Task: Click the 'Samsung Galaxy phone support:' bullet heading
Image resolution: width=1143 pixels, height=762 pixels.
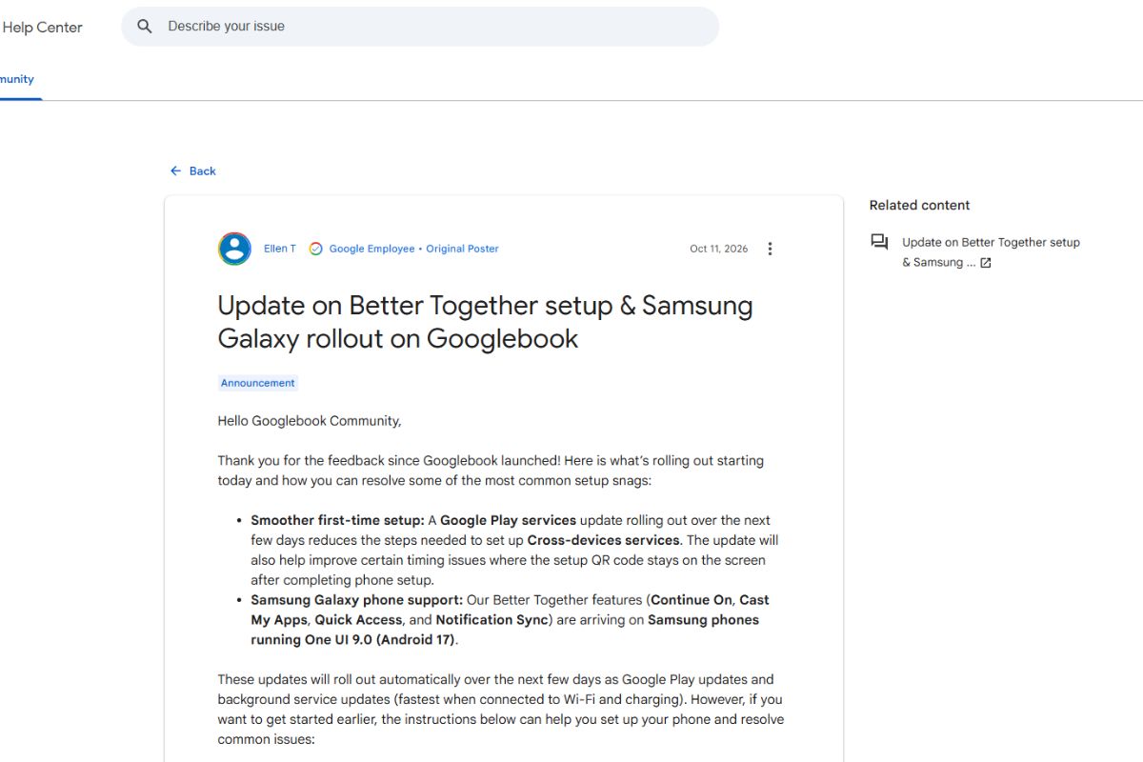Action: [x=357, y=600]
